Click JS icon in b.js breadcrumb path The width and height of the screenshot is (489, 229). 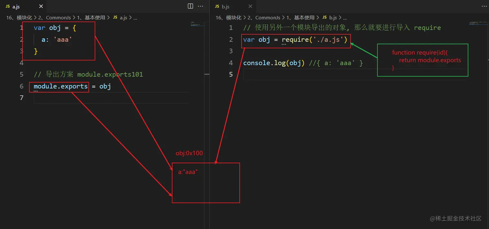[324, 18]
